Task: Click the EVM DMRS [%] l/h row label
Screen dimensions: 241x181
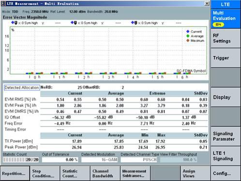Action: [22, 111]
